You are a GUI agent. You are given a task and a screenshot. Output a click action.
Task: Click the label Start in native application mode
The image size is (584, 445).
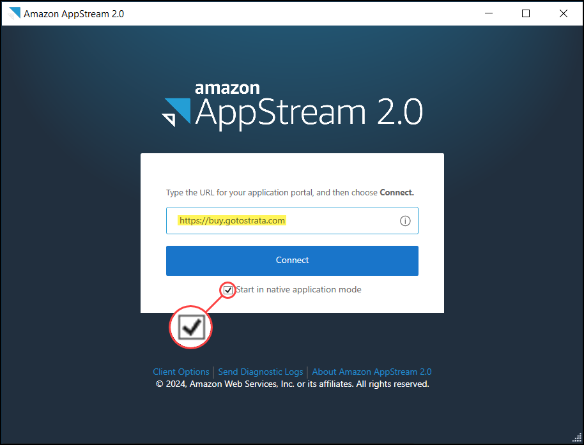(x=298, y=290)
